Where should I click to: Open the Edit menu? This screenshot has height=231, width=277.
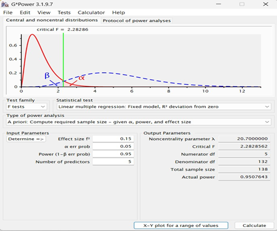(25, 13)
